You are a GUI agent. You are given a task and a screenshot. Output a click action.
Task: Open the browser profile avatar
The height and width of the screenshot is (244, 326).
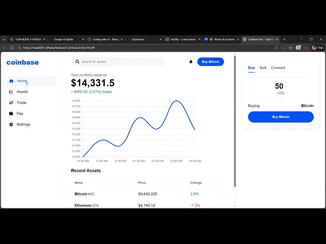click(x=298, y=48)
